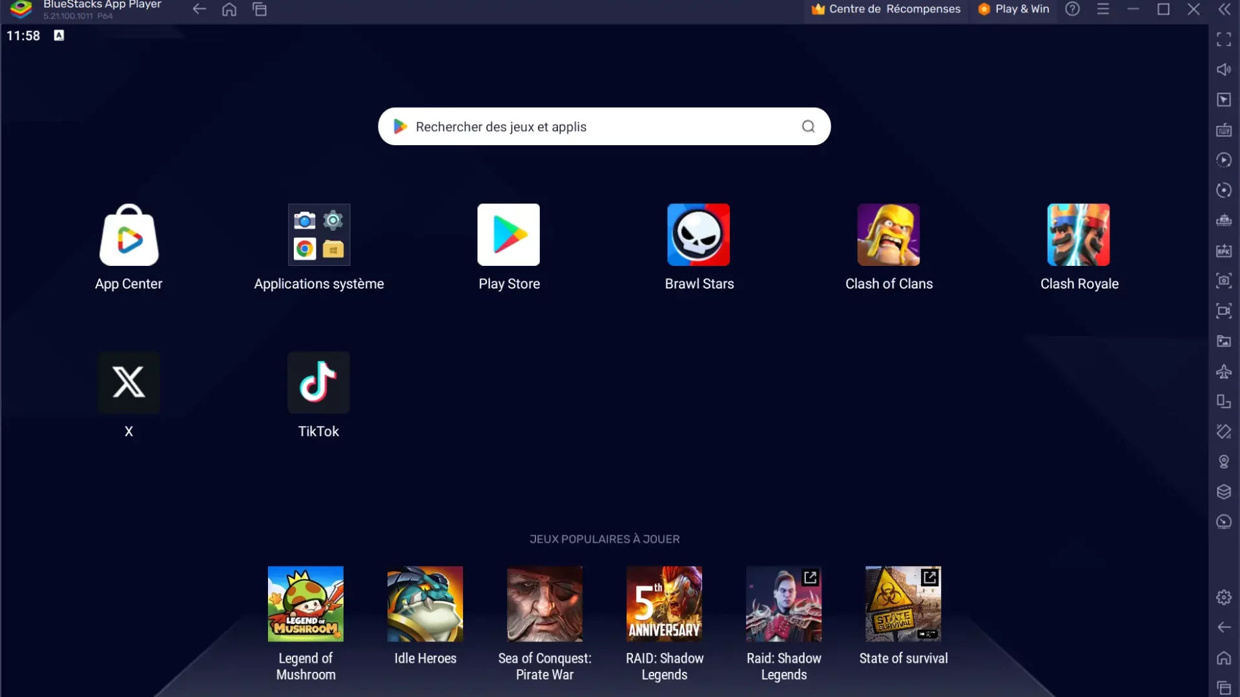The image size is (1240, 697).
Task: Start screen recording from sidebar
Action: pos(1224,311)
